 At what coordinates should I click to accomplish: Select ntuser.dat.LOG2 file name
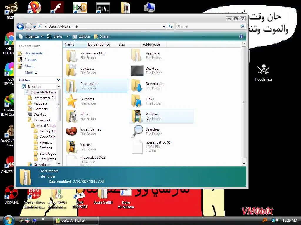[x=93, y=158]
